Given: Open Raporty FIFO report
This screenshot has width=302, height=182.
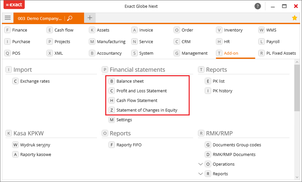Looking at the screenshot, I should click(125, 145).
